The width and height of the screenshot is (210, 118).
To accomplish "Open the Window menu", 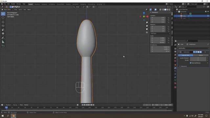I will point(19,4).
